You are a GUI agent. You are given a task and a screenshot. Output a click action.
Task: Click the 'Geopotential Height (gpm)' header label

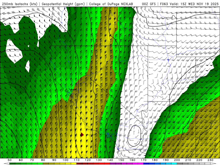tap(63, 4)
